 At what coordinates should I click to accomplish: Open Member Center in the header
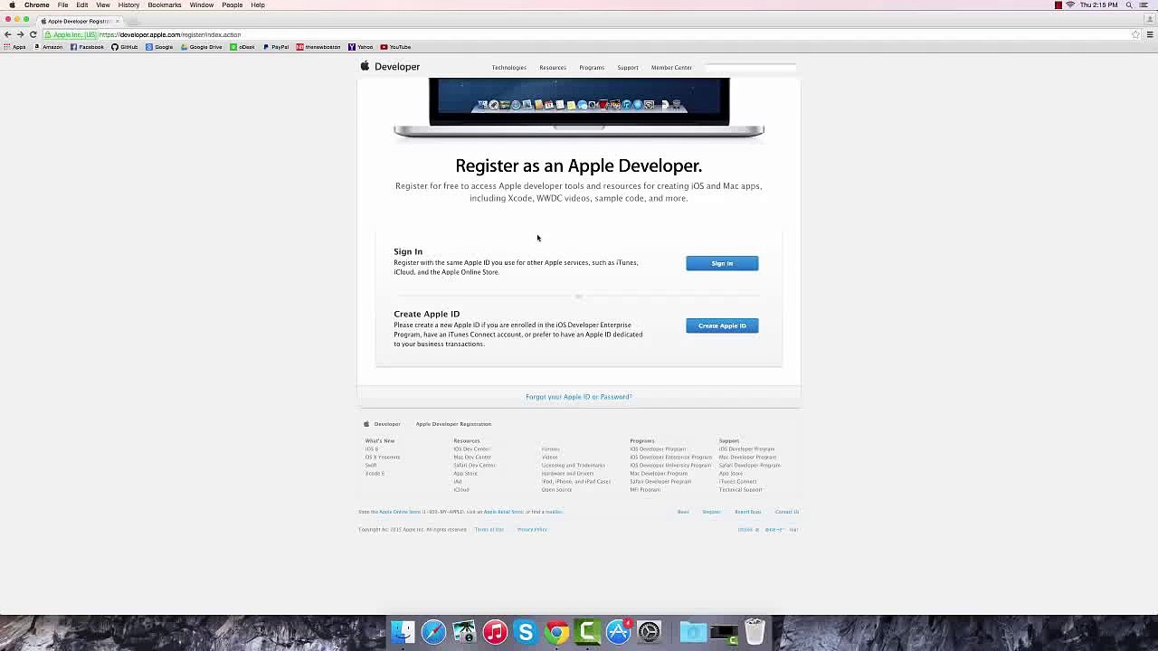(x=671, y=68)
